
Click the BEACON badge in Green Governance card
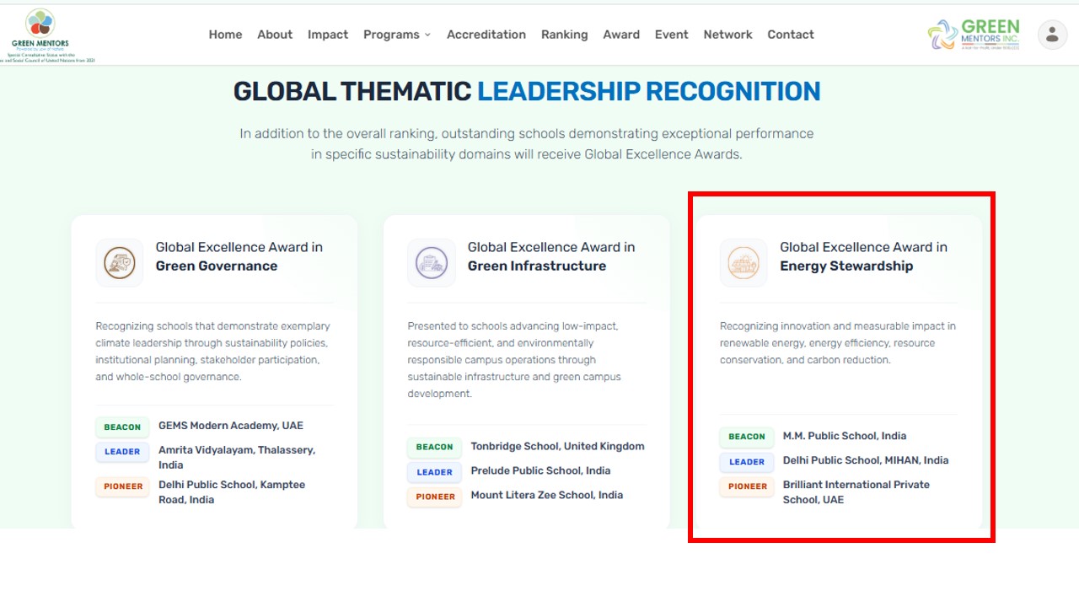point(122,427)
